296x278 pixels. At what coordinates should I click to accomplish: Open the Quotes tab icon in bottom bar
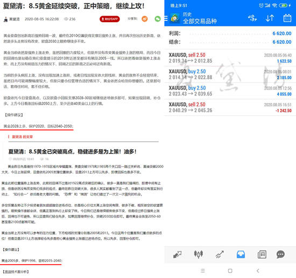pyautogui.click(x=177, y=254)
